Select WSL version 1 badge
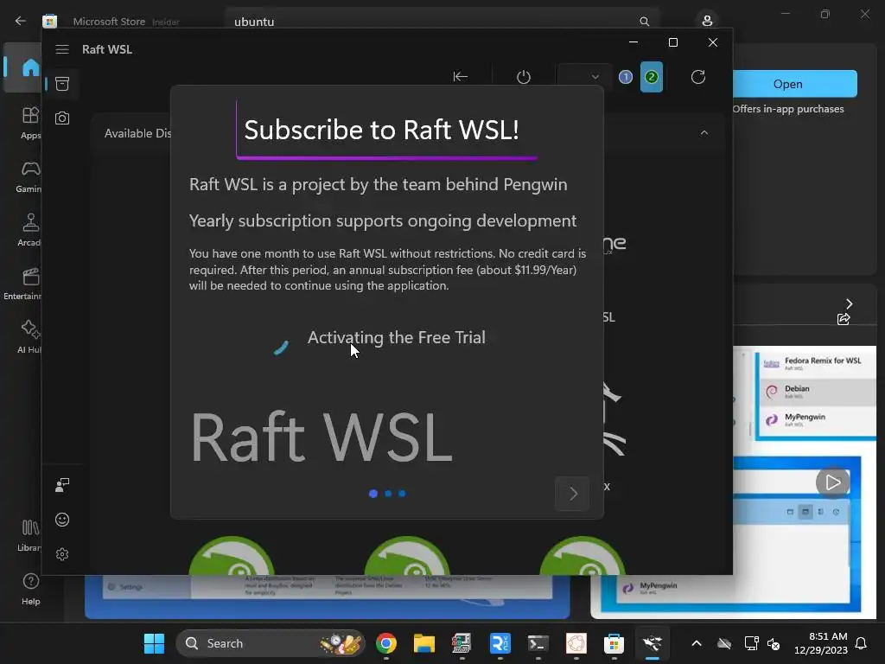The height and width of the screenshot is (664, 885). (x=626, y=77)
